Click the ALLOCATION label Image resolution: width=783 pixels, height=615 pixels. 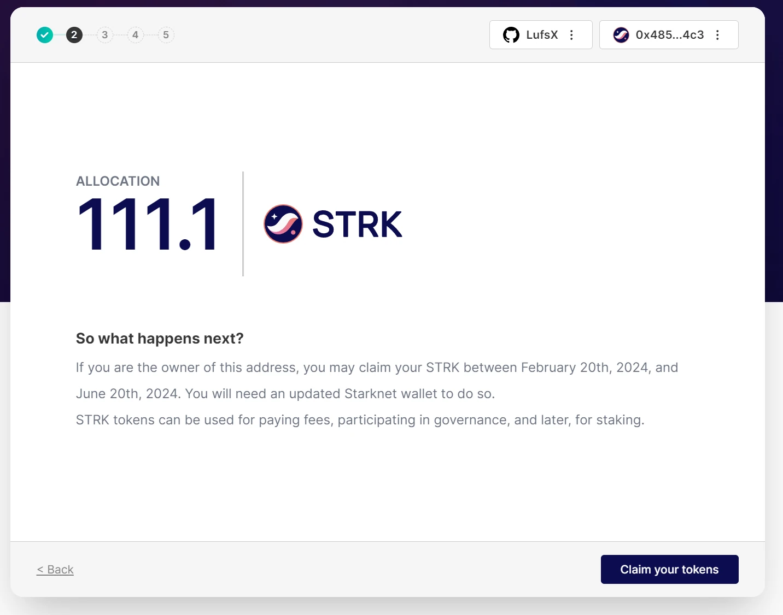tap(118, 181)
